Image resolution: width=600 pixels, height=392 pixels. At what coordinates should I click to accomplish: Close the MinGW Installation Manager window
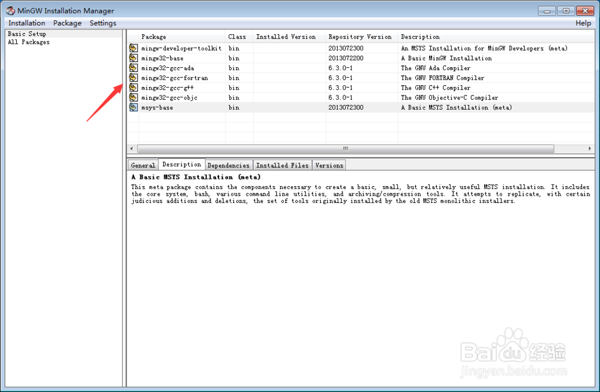(x=584, y=11)
